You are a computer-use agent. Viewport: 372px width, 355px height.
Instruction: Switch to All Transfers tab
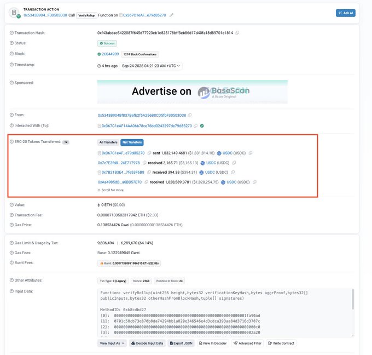[108, 142]
